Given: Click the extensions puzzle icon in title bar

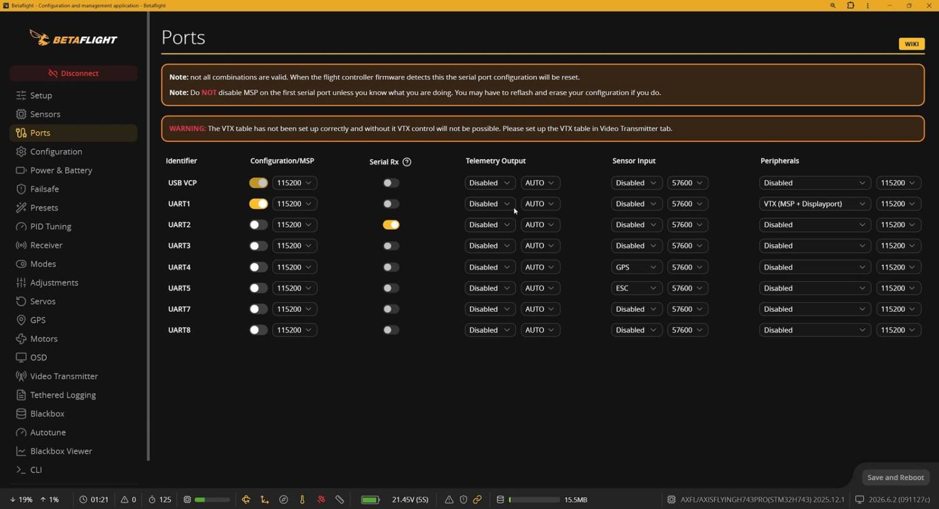Looking at the screenshot, I should [850, 6].
